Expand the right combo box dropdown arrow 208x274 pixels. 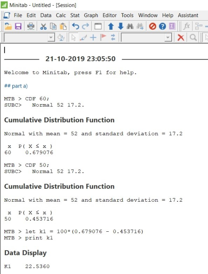(x=168, y=37)
